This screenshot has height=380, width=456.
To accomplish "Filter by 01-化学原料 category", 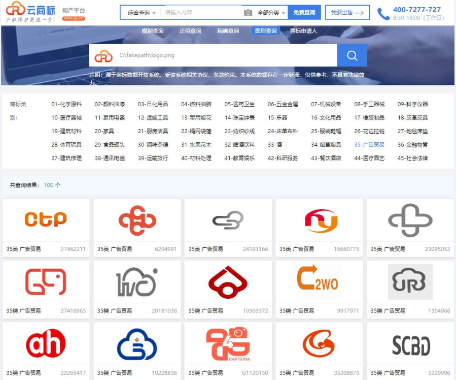I will (x=66, y=104).
